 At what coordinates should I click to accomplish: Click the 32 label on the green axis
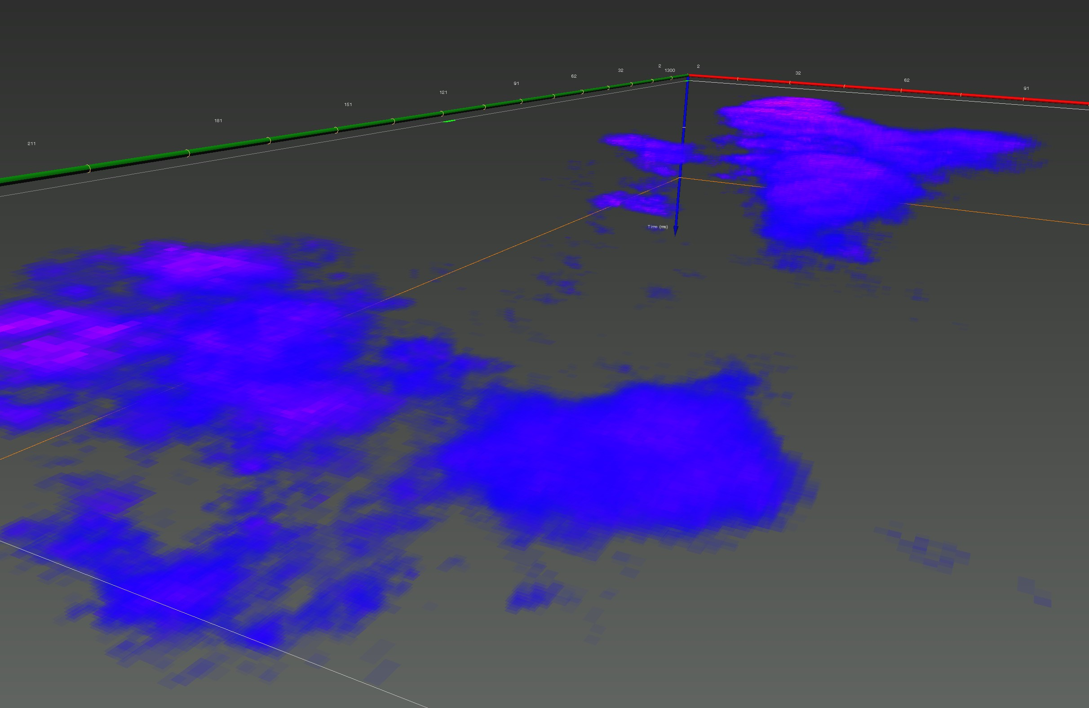click(620, 71)
